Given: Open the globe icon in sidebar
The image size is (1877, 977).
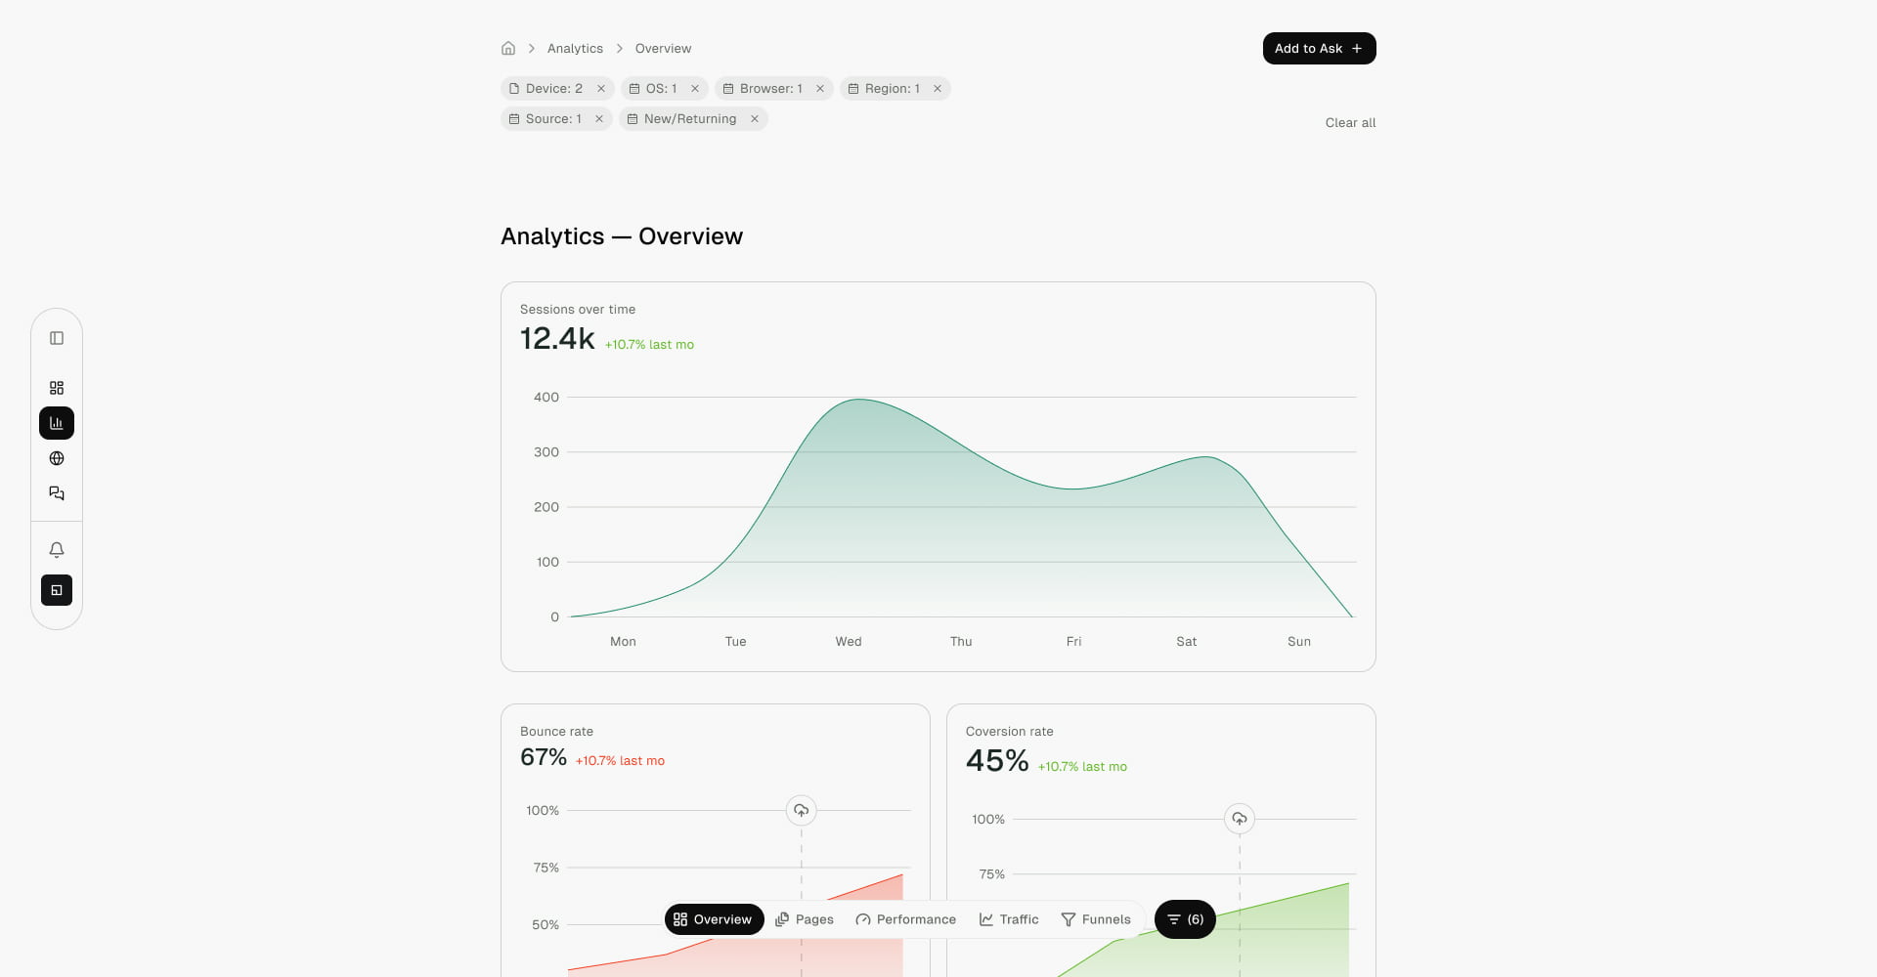Looking at the screenshot, I should [57, 458].
